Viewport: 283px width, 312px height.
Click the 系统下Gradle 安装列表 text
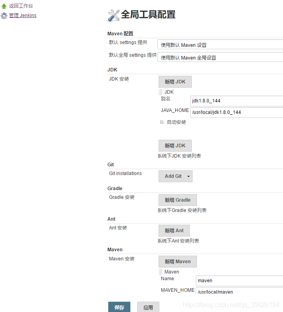(182, 210)
